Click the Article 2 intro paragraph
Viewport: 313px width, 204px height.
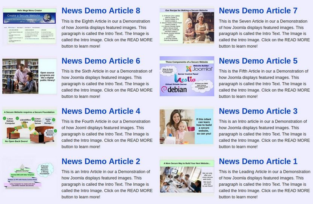107,184
